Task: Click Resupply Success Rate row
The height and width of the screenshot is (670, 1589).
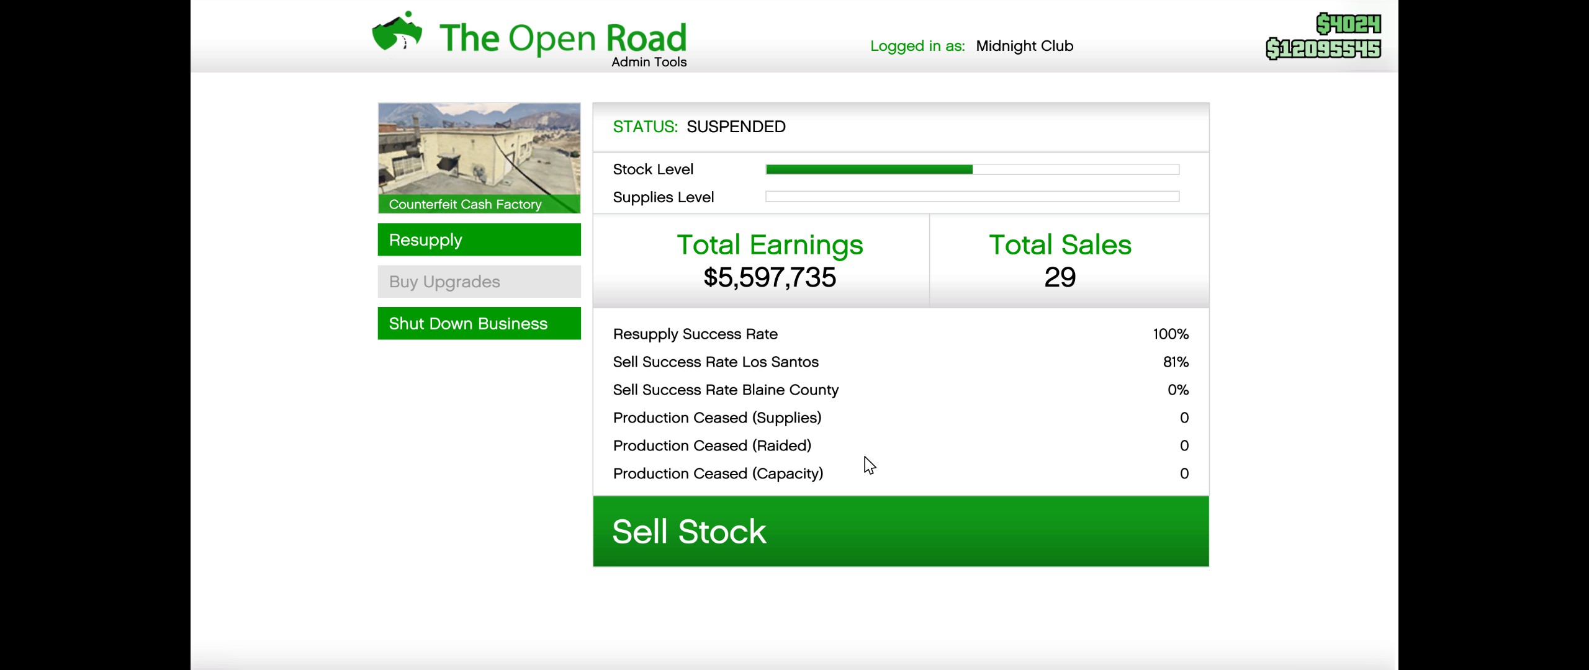Action: 900,334
